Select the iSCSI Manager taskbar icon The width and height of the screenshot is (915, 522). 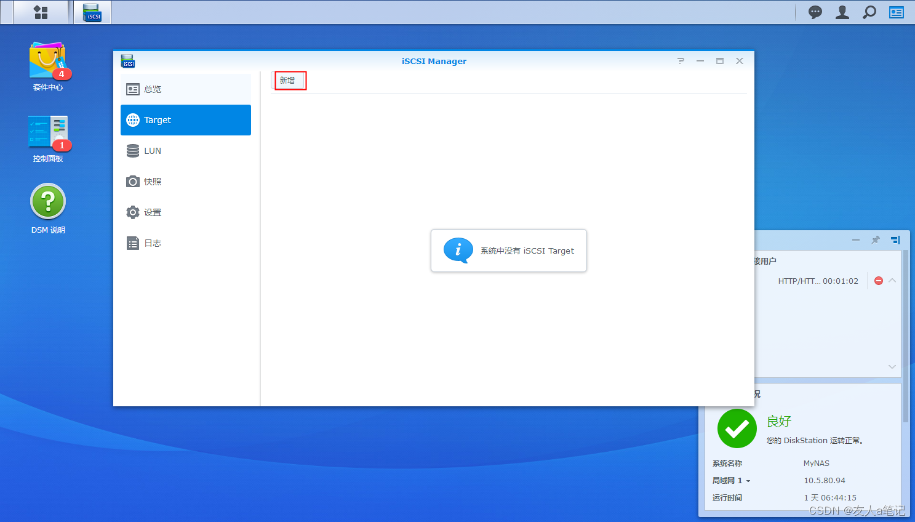[x=92, y=12]
